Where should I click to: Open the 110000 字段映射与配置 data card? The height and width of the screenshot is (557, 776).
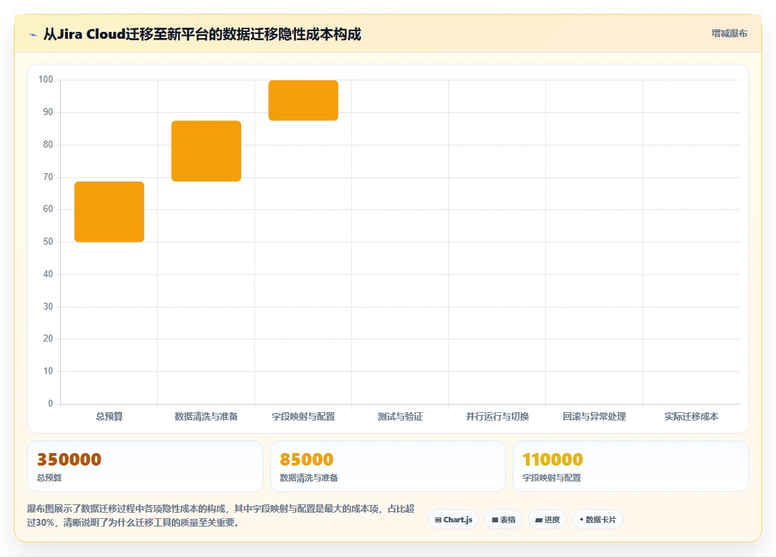(631, 466)
